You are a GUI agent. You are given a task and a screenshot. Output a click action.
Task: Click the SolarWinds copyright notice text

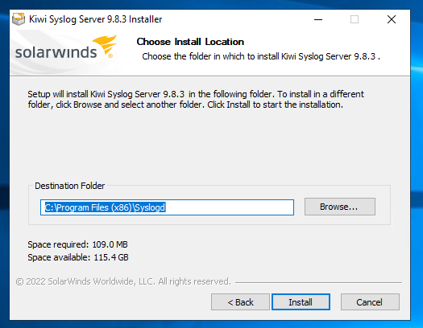pyautogui.click(x=123, y=281)
